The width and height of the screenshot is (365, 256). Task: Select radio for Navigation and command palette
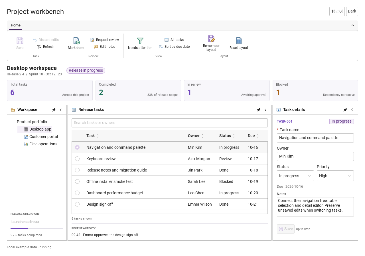(77, 147)
